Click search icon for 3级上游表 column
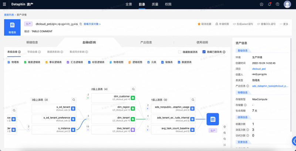Viewport: 296px width, 151px height. [x=74, y=99]
